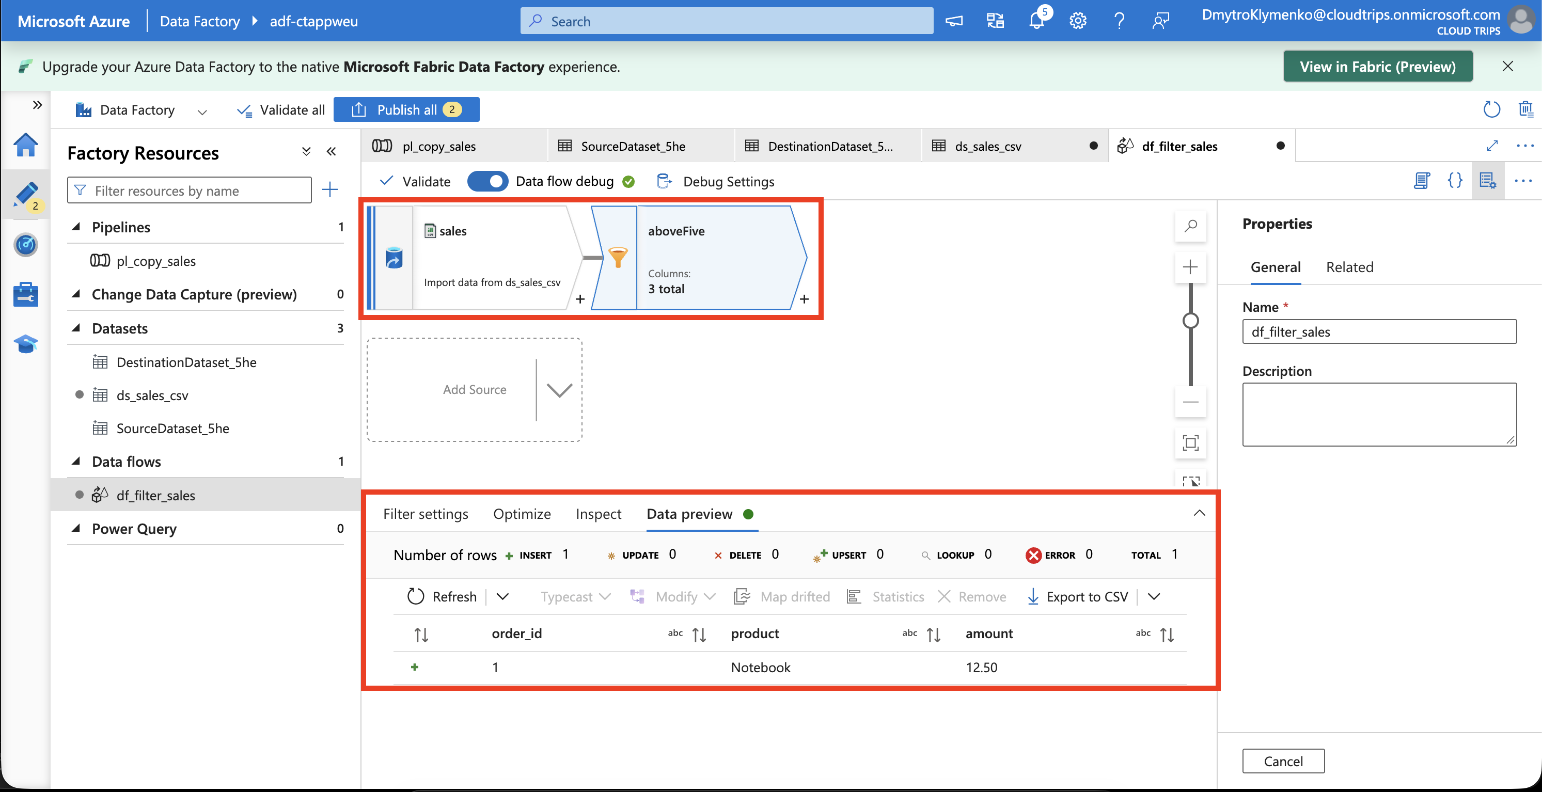Sort by the order_id column arrows
This screenshot has height=792, width=1542.
(x=699, y=635)
